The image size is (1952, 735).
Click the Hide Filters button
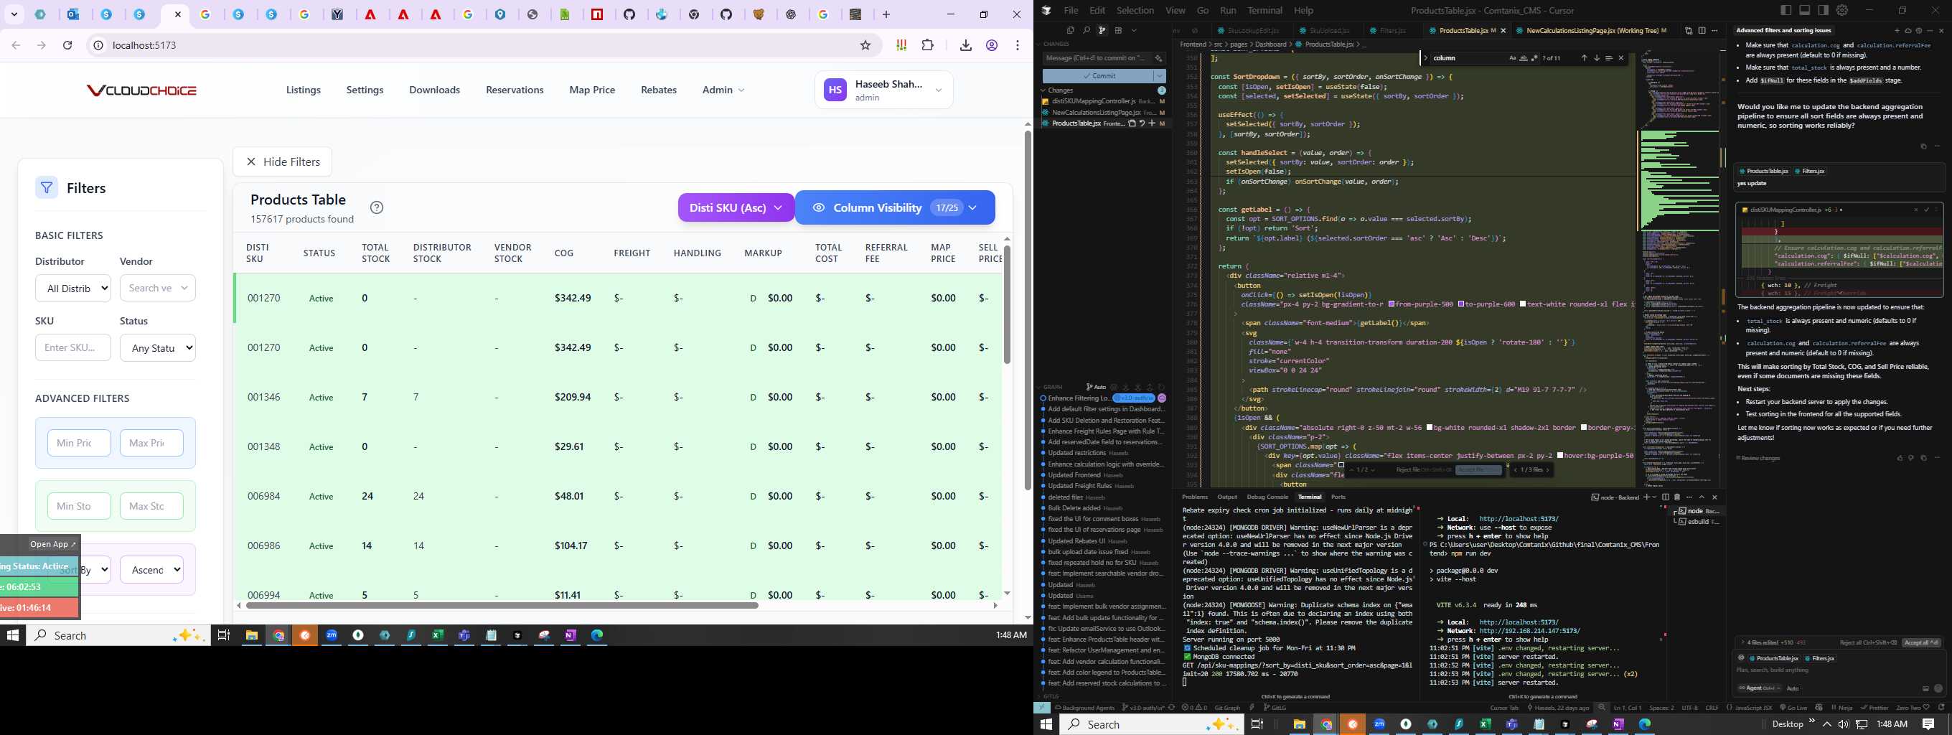(283, 161)
